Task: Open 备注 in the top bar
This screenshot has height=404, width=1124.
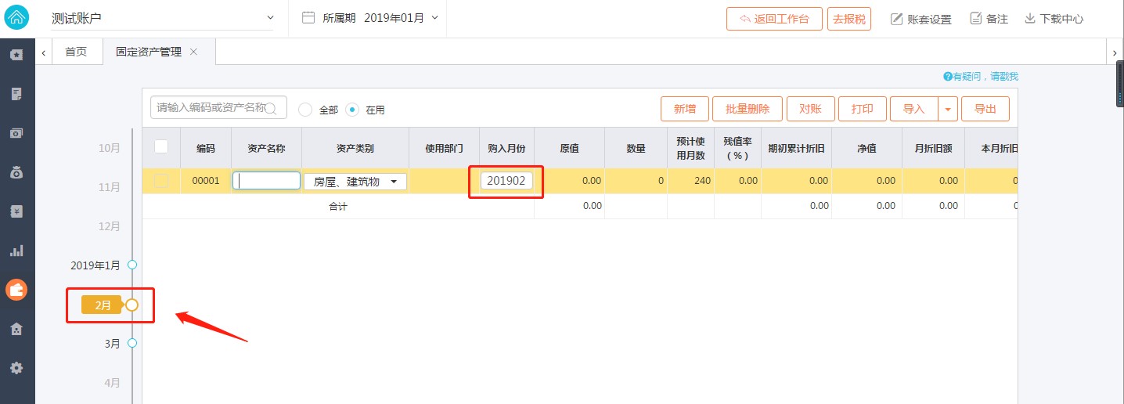Action: tap(989, 19)
